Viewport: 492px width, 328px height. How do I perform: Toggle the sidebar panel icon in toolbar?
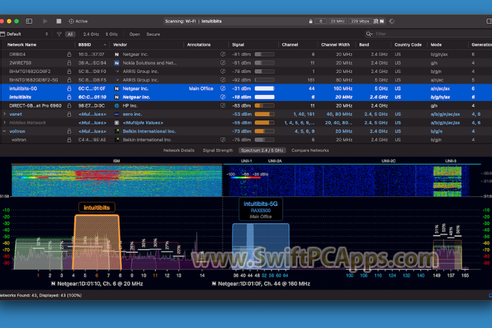coord(29,21)
